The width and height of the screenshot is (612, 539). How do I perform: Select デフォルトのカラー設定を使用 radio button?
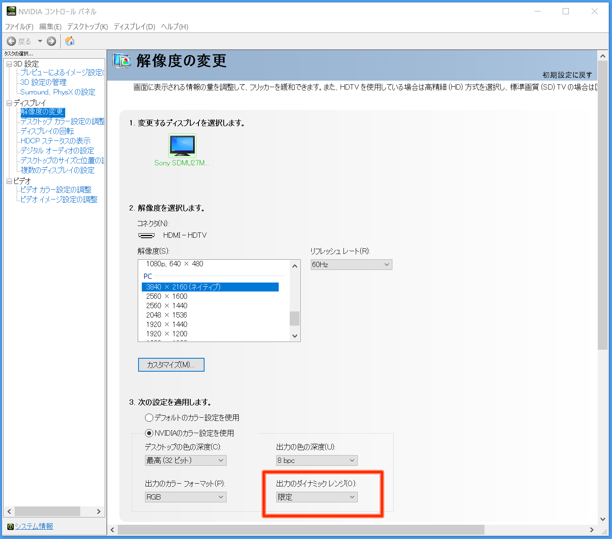(x=149, y=418)
